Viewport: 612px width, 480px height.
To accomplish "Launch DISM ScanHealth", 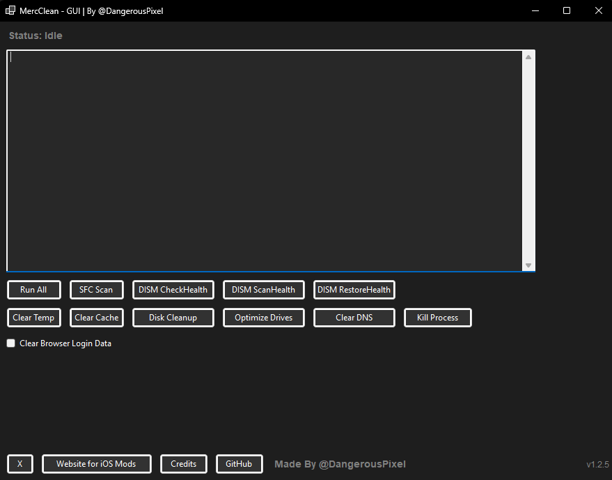I will (x=263, y=289).
